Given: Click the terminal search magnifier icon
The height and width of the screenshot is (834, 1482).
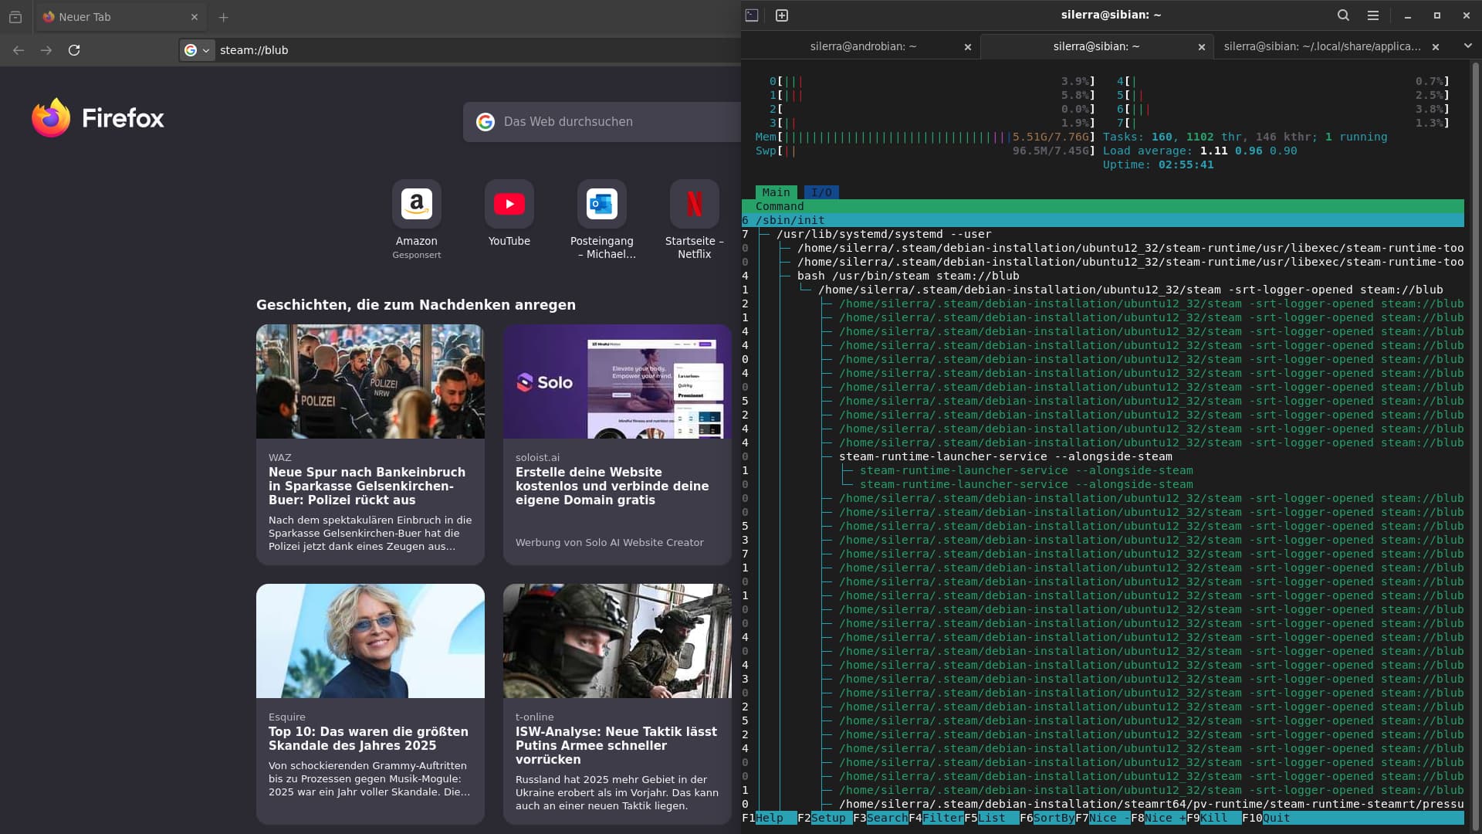Looking at the screenshot, I should coord(1343,15).
